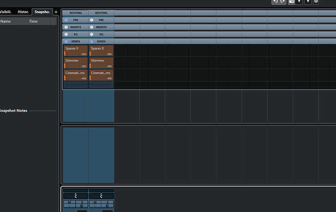Screen dimensions: 336x212
Task: Open the gear settings icon at top right
Action: pos(316,1)
